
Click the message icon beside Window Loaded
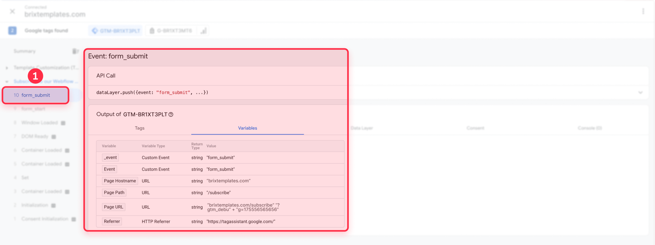tap(63, 123)
